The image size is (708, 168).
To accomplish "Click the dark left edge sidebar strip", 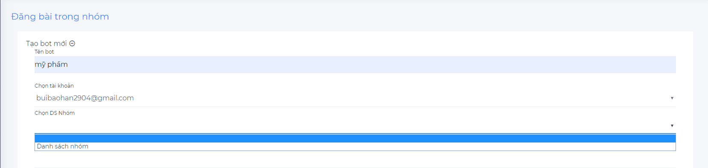I will (0, 84).
